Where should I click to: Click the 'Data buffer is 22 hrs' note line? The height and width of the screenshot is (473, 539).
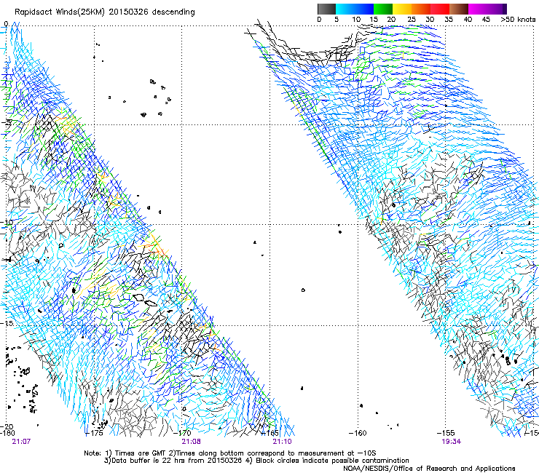[x=256, y=461]
